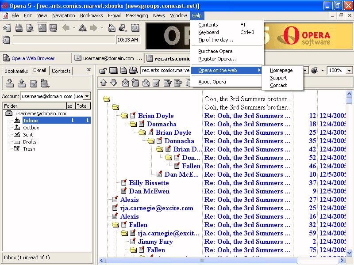Select the Sent folder
This screenshot has height=265, width=354.
pos(28,135)
